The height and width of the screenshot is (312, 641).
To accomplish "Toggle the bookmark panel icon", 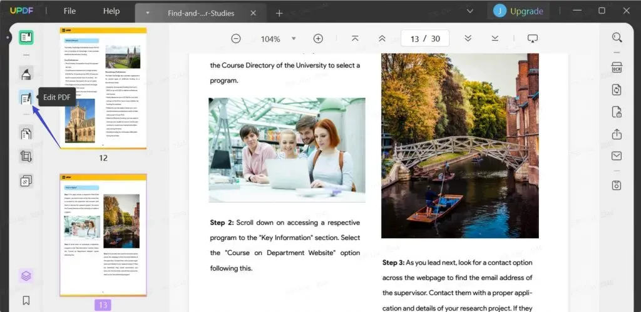I will pyautogui.click(x=26, y=300).
